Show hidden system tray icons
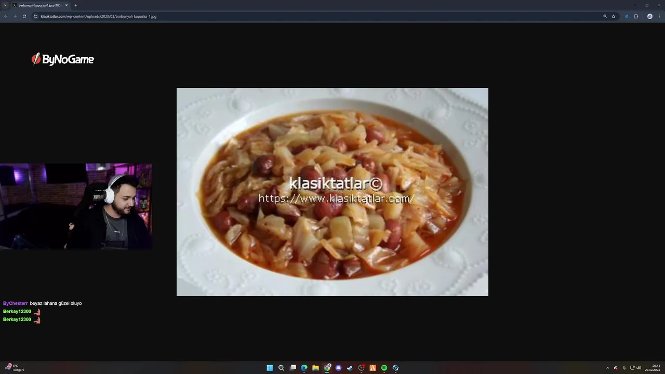The height and width of the screenshot is (374, 665). 607,368
